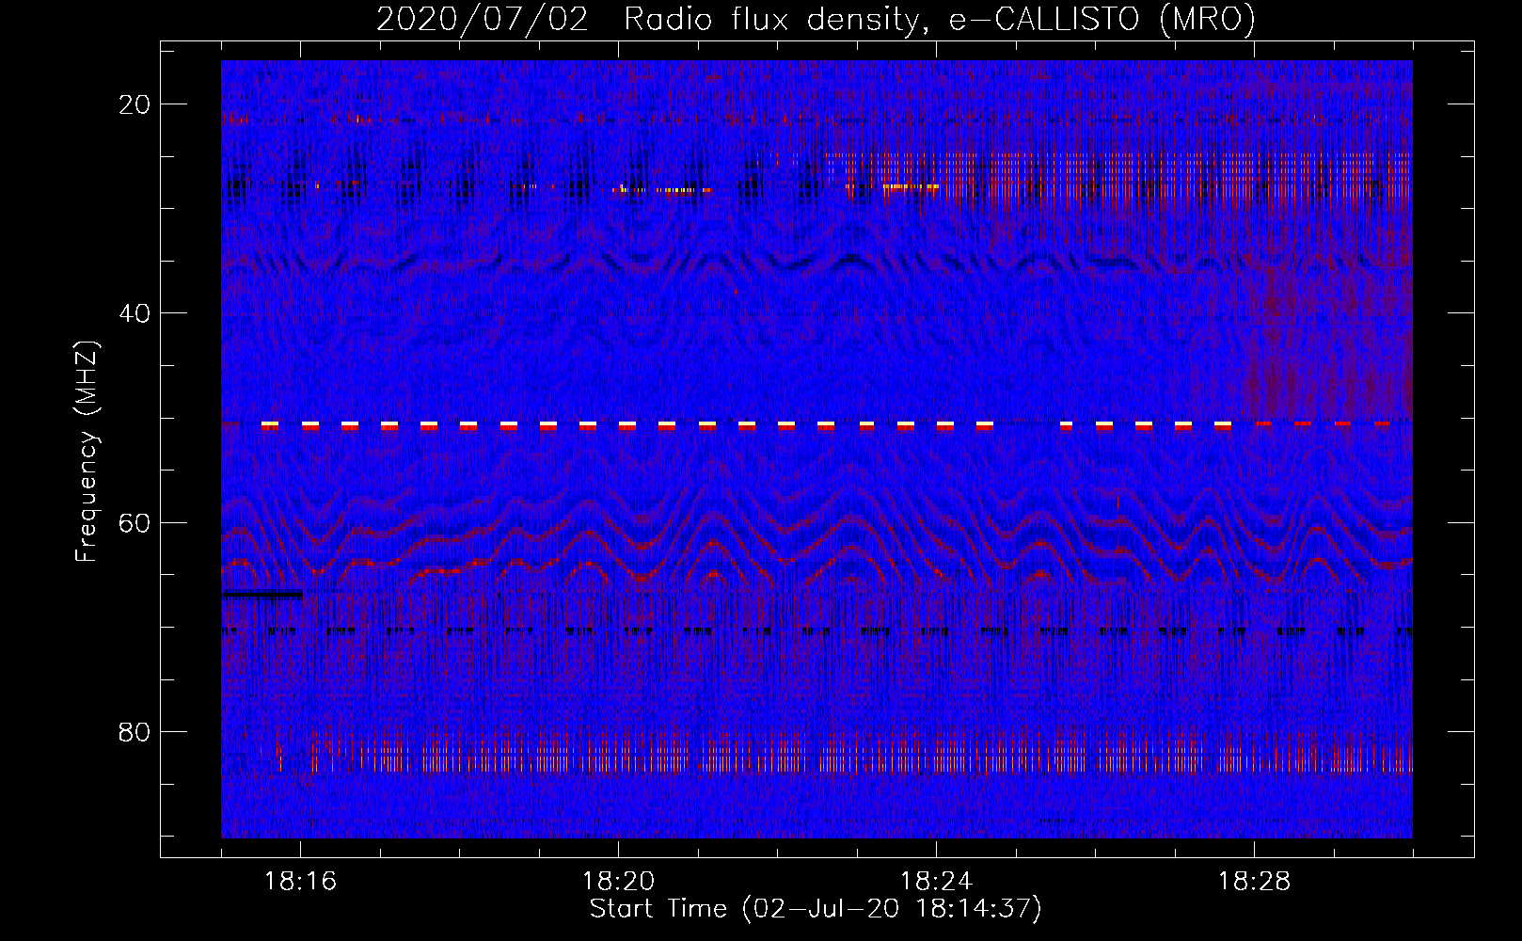Click the 'Start Time (02-Jul-20 18:14:37)' label
Image resolution: width=1522 pixels, height=941 pixels.
tap(816, 909)
